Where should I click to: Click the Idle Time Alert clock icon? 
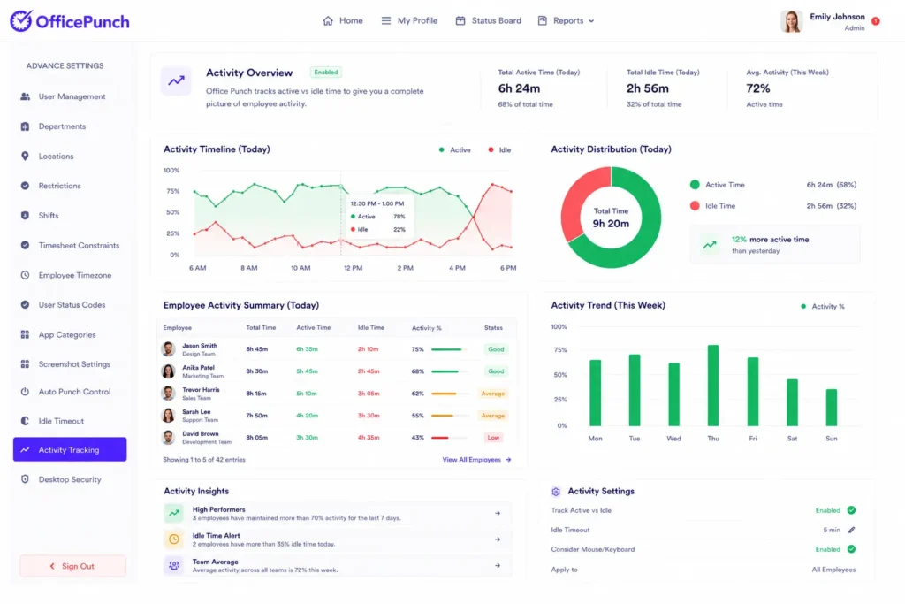click(174, 539)
